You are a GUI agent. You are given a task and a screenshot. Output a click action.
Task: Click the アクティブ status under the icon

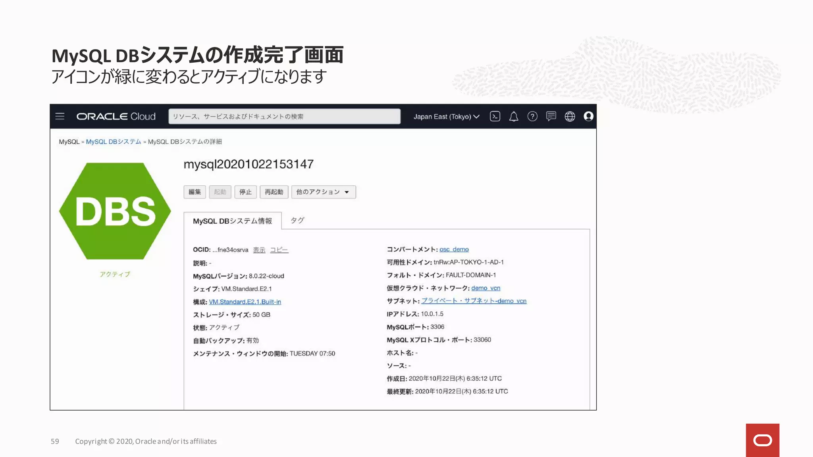(x=115, y=274)
